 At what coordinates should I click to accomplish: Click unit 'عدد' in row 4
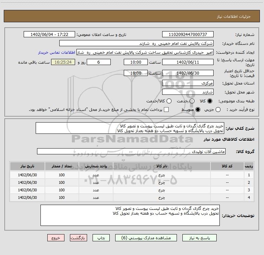coord(96,198)
